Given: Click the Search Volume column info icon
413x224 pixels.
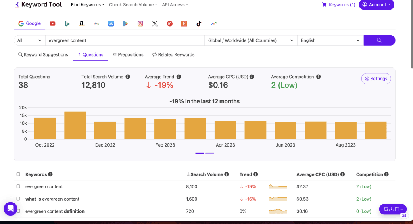Looking at the screenshot, I should (227, 174).
